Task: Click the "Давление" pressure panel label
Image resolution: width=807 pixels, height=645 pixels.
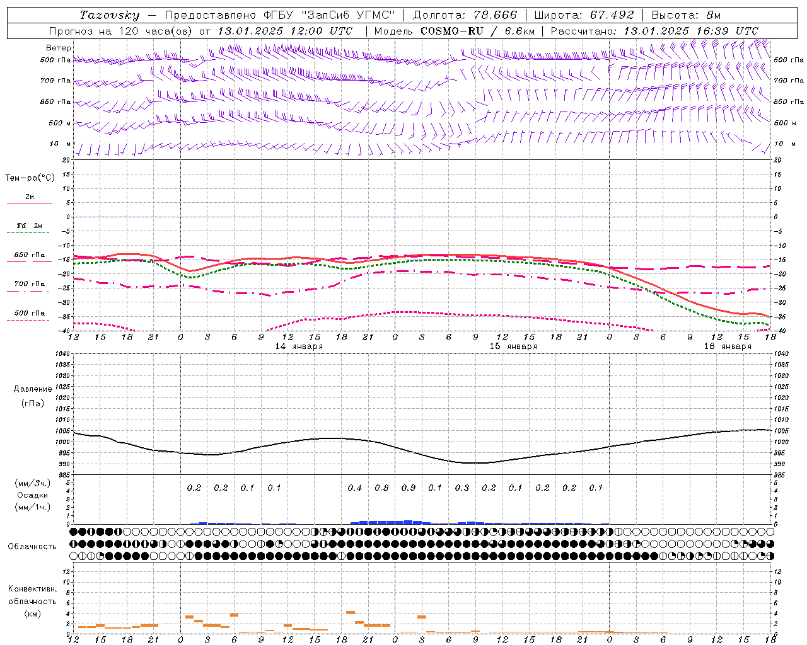Action: tap(33, 389)
